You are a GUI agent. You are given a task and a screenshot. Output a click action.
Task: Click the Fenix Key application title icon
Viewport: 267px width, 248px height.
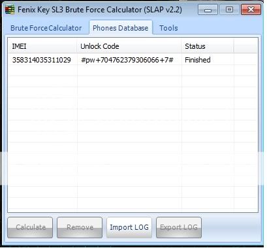pyautogui.click(x=10, y=10)
